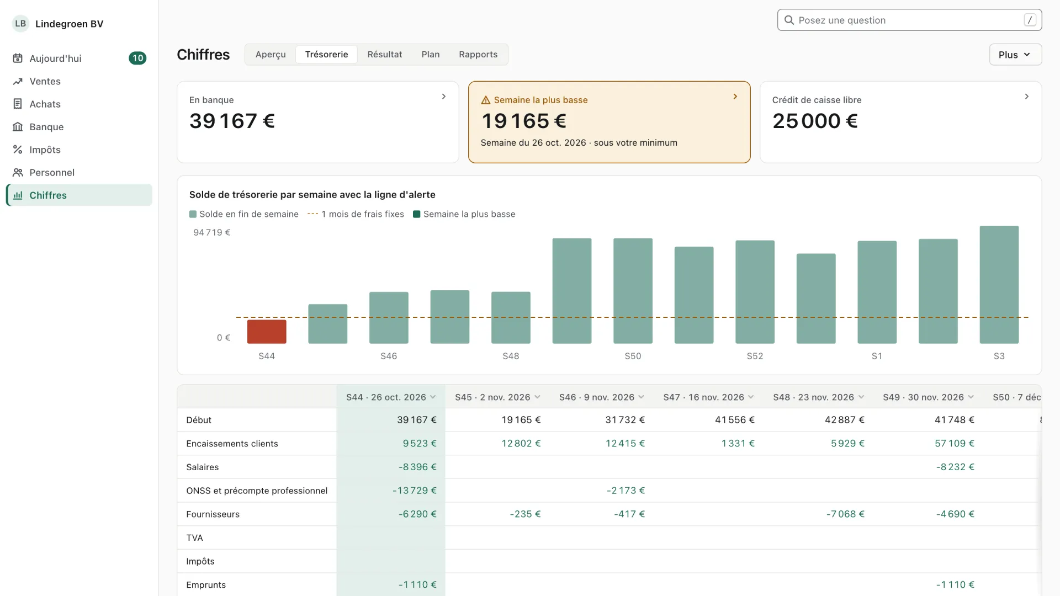The image size is (1060, 596).
Task: Click the search magnifier icon
Action: click(x=789, y=20)
